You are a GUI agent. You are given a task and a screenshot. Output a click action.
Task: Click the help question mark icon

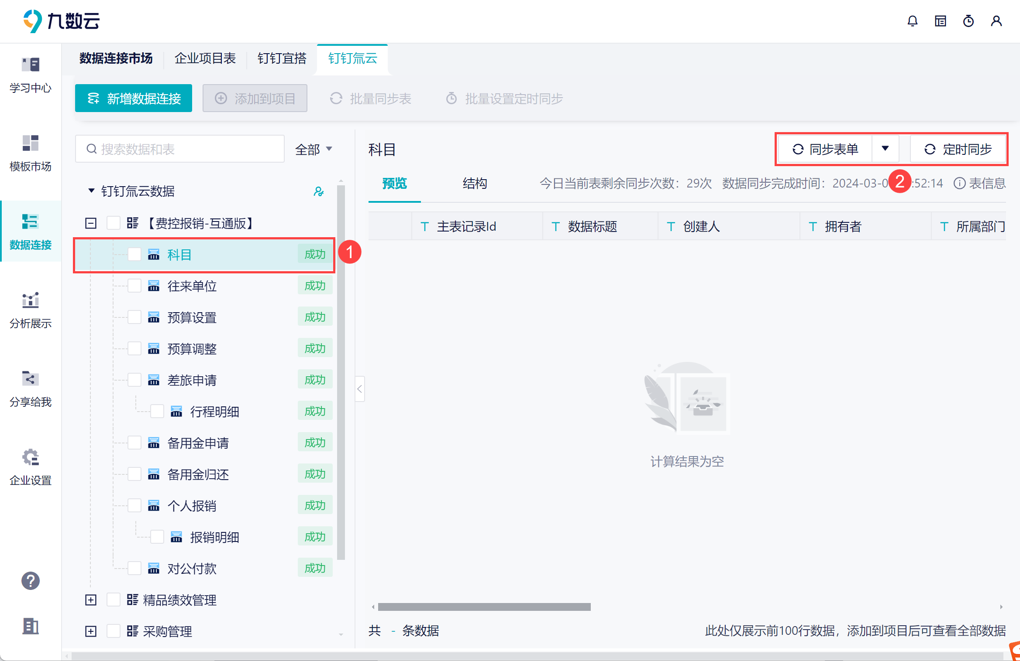pyautogui.click(x=30, y=580)
